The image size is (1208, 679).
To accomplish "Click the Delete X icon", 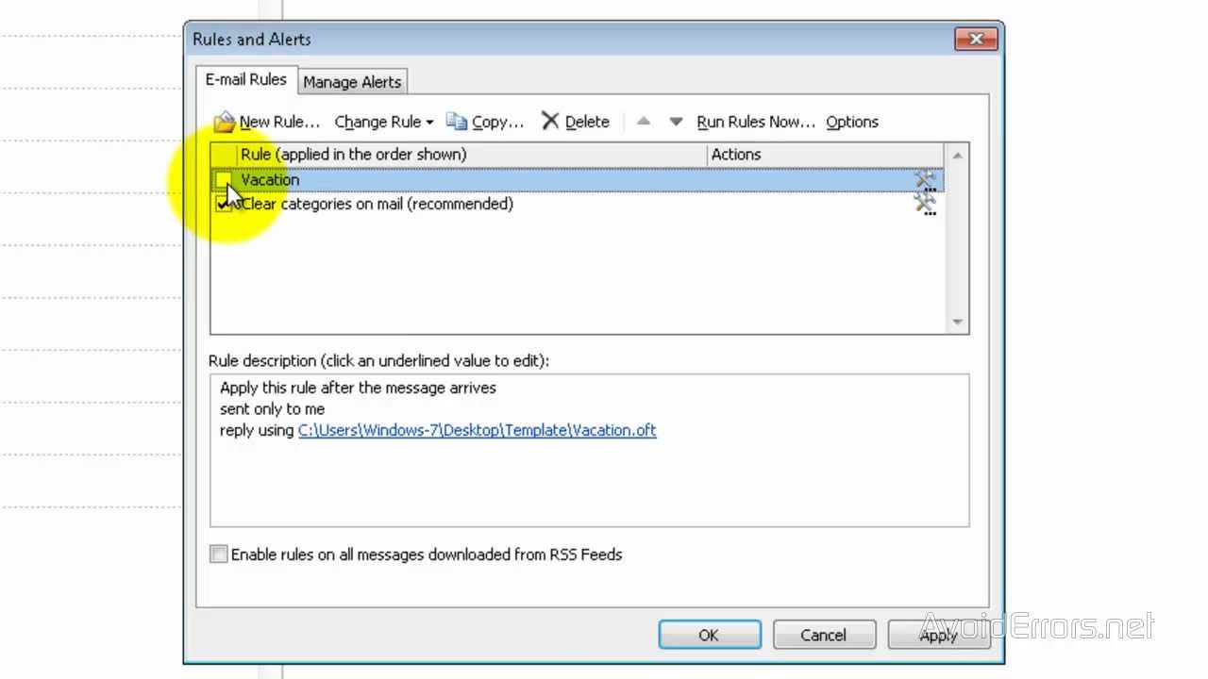I will click(550, 121).
